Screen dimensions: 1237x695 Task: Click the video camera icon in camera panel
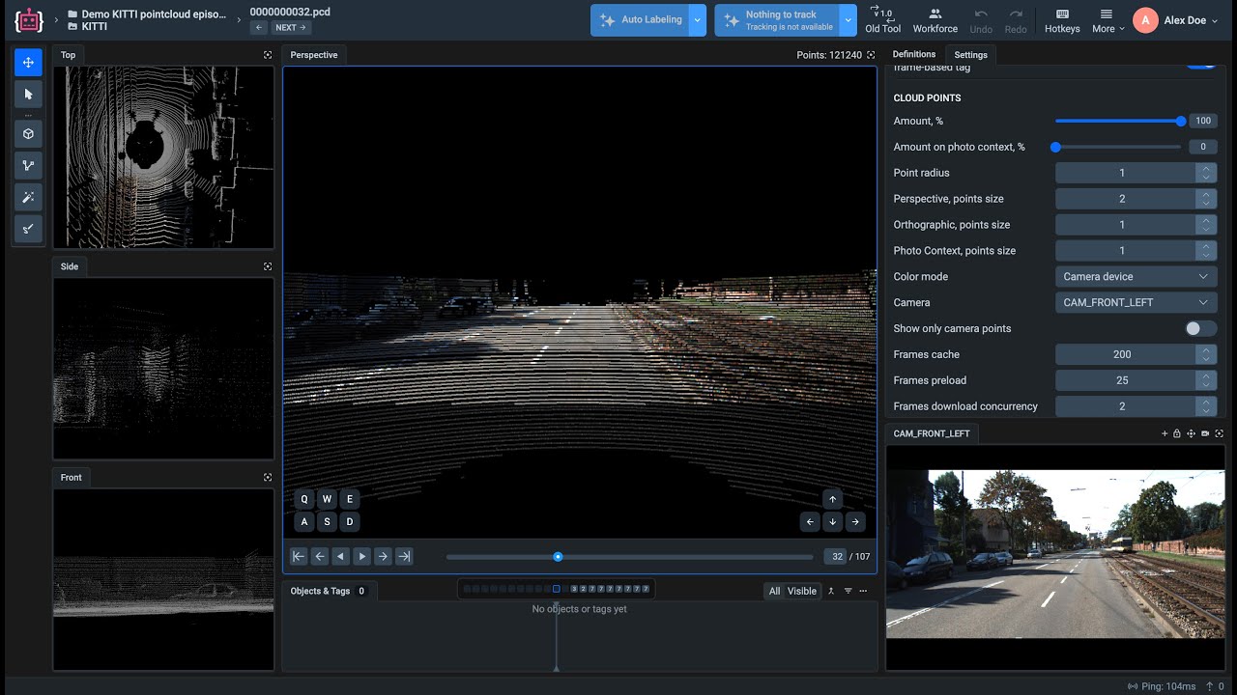point(1205,434)
